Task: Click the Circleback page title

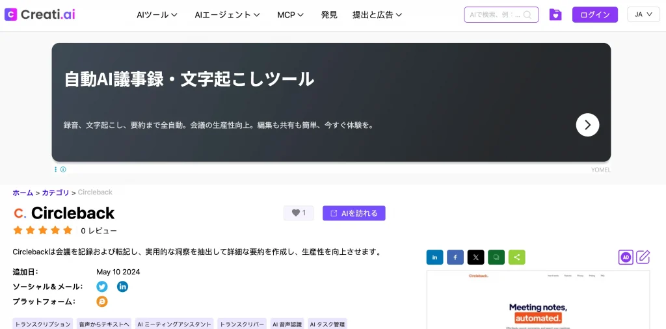Action: pos(73,213)
